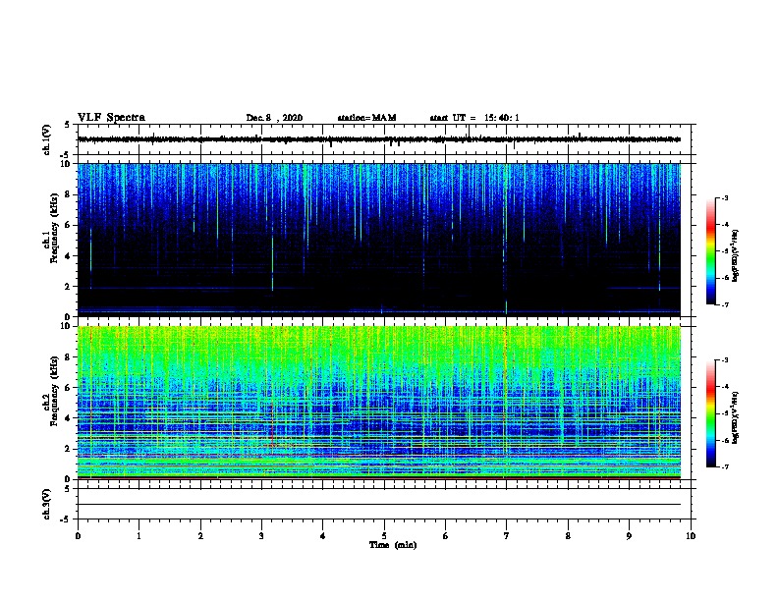Click the ch.2 green spectrogram panel
Screen dimensions: 778x601
click(x=379, y=403)
